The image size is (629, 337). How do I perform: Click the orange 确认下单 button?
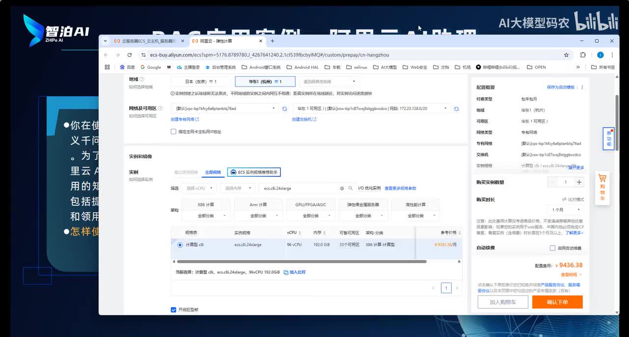click(x=557, y=302)
